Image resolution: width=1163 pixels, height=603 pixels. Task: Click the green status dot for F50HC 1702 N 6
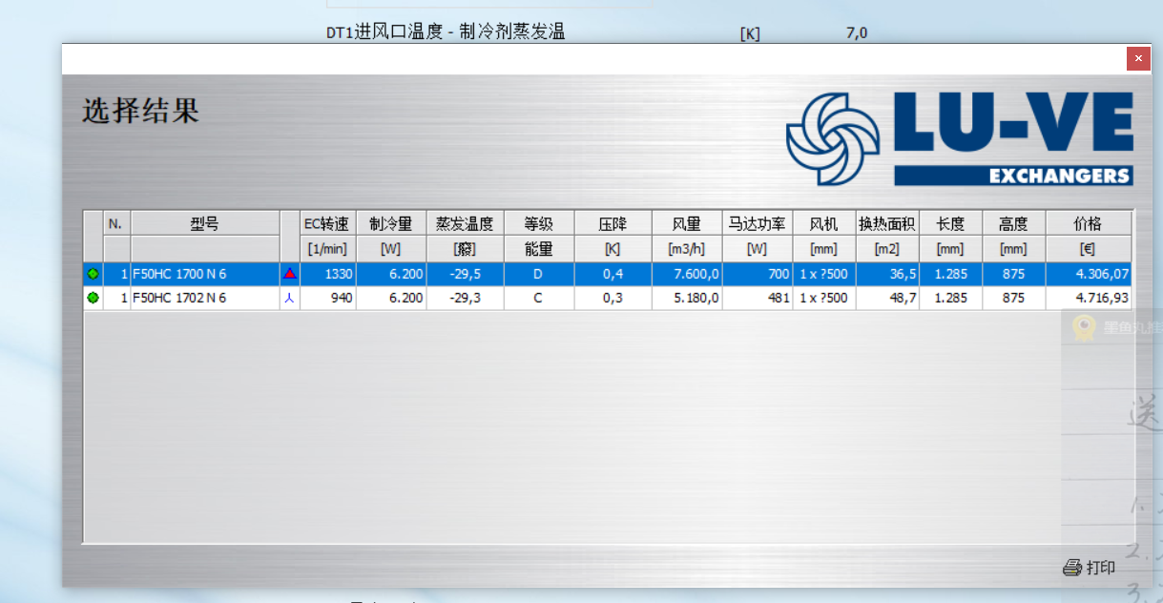(x=93, y=298)
